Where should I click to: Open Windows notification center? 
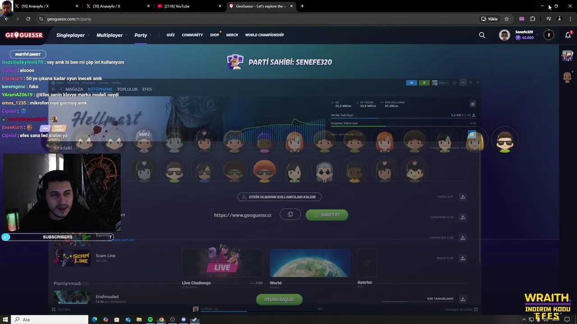point(567,319)
